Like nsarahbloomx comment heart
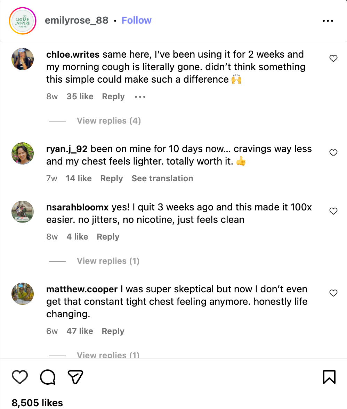 click(x=333, y=211)
